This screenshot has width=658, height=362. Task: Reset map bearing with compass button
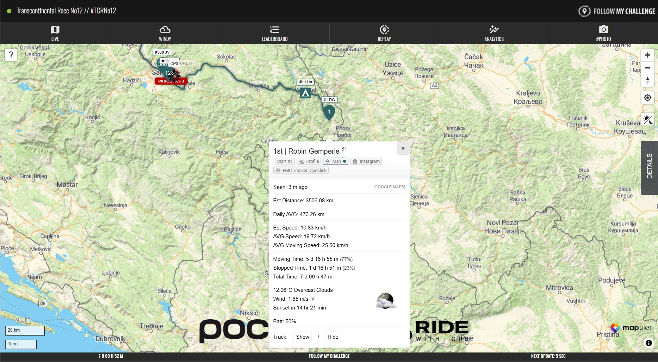pos(647,80)
